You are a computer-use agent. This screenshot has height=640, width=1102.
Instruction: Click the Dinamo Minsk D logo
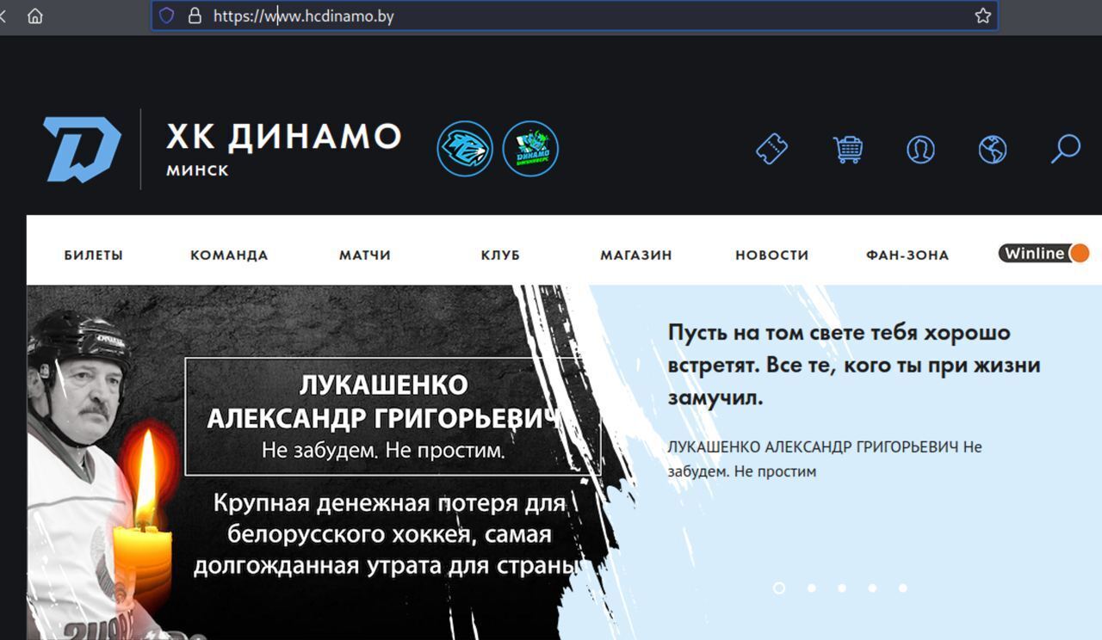pos(82,149)
